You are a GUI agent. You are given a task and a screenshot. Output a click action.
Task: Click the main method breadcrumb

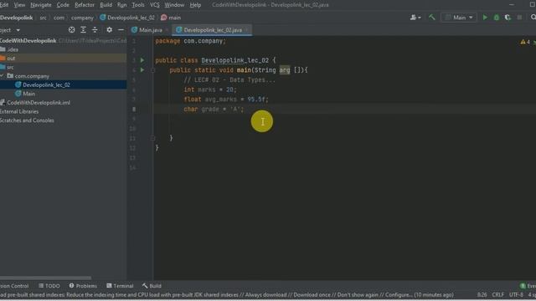coord(171,18)
